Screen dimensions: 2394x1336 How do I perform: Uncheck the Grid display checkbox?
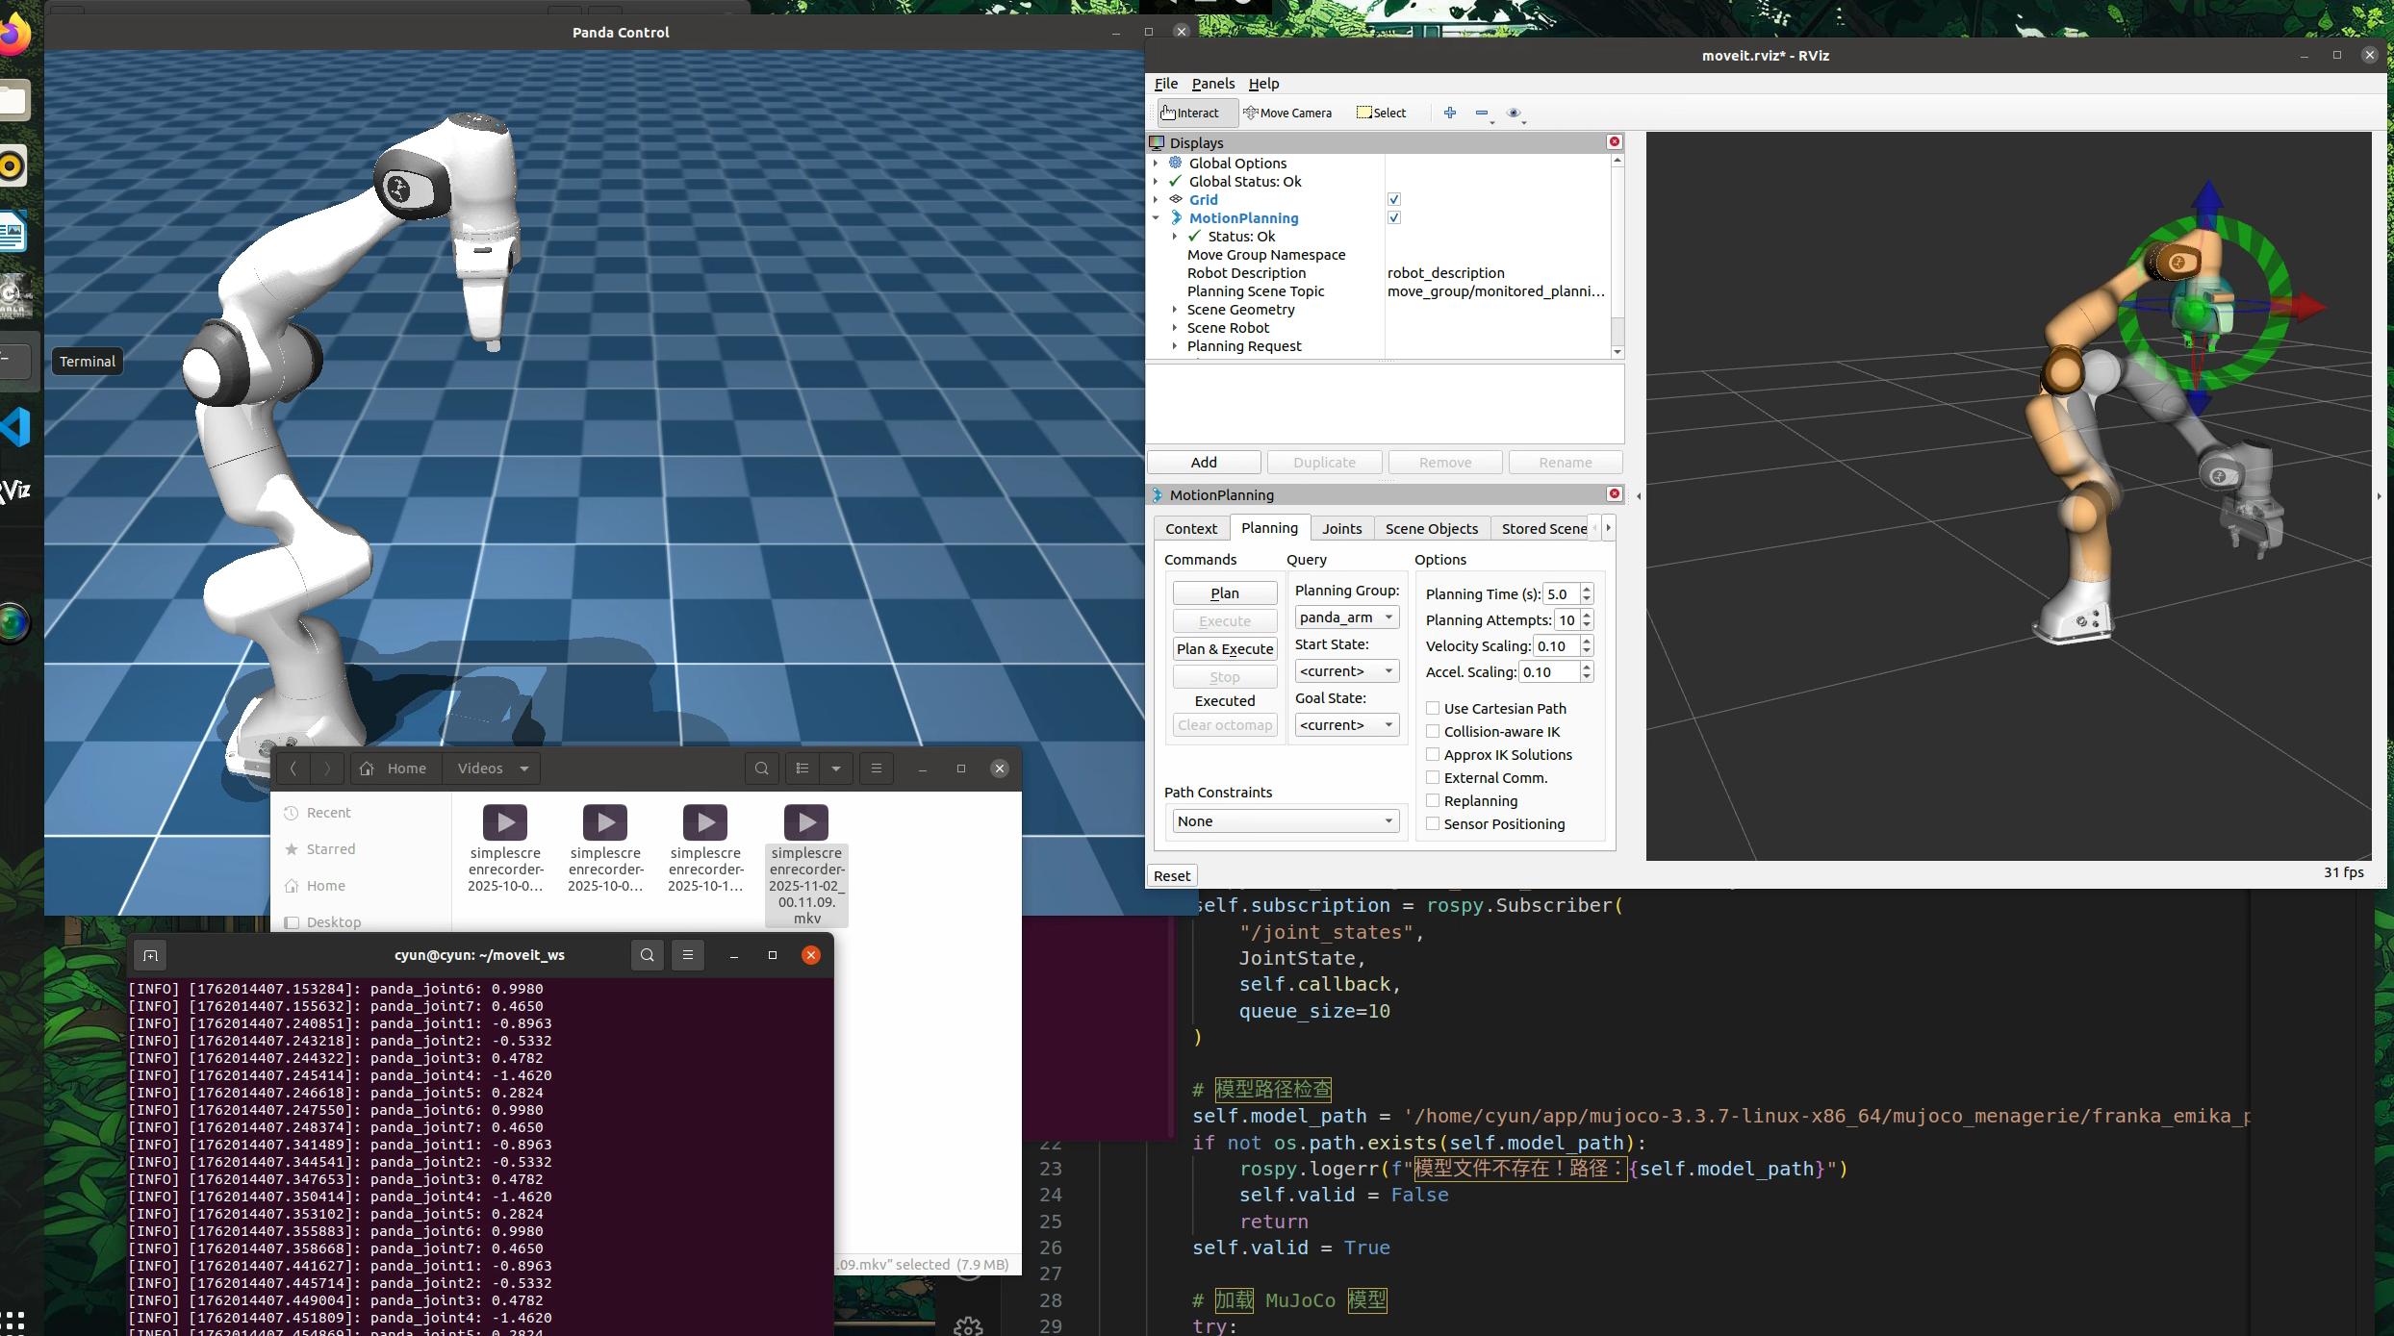click(1393, 199)
